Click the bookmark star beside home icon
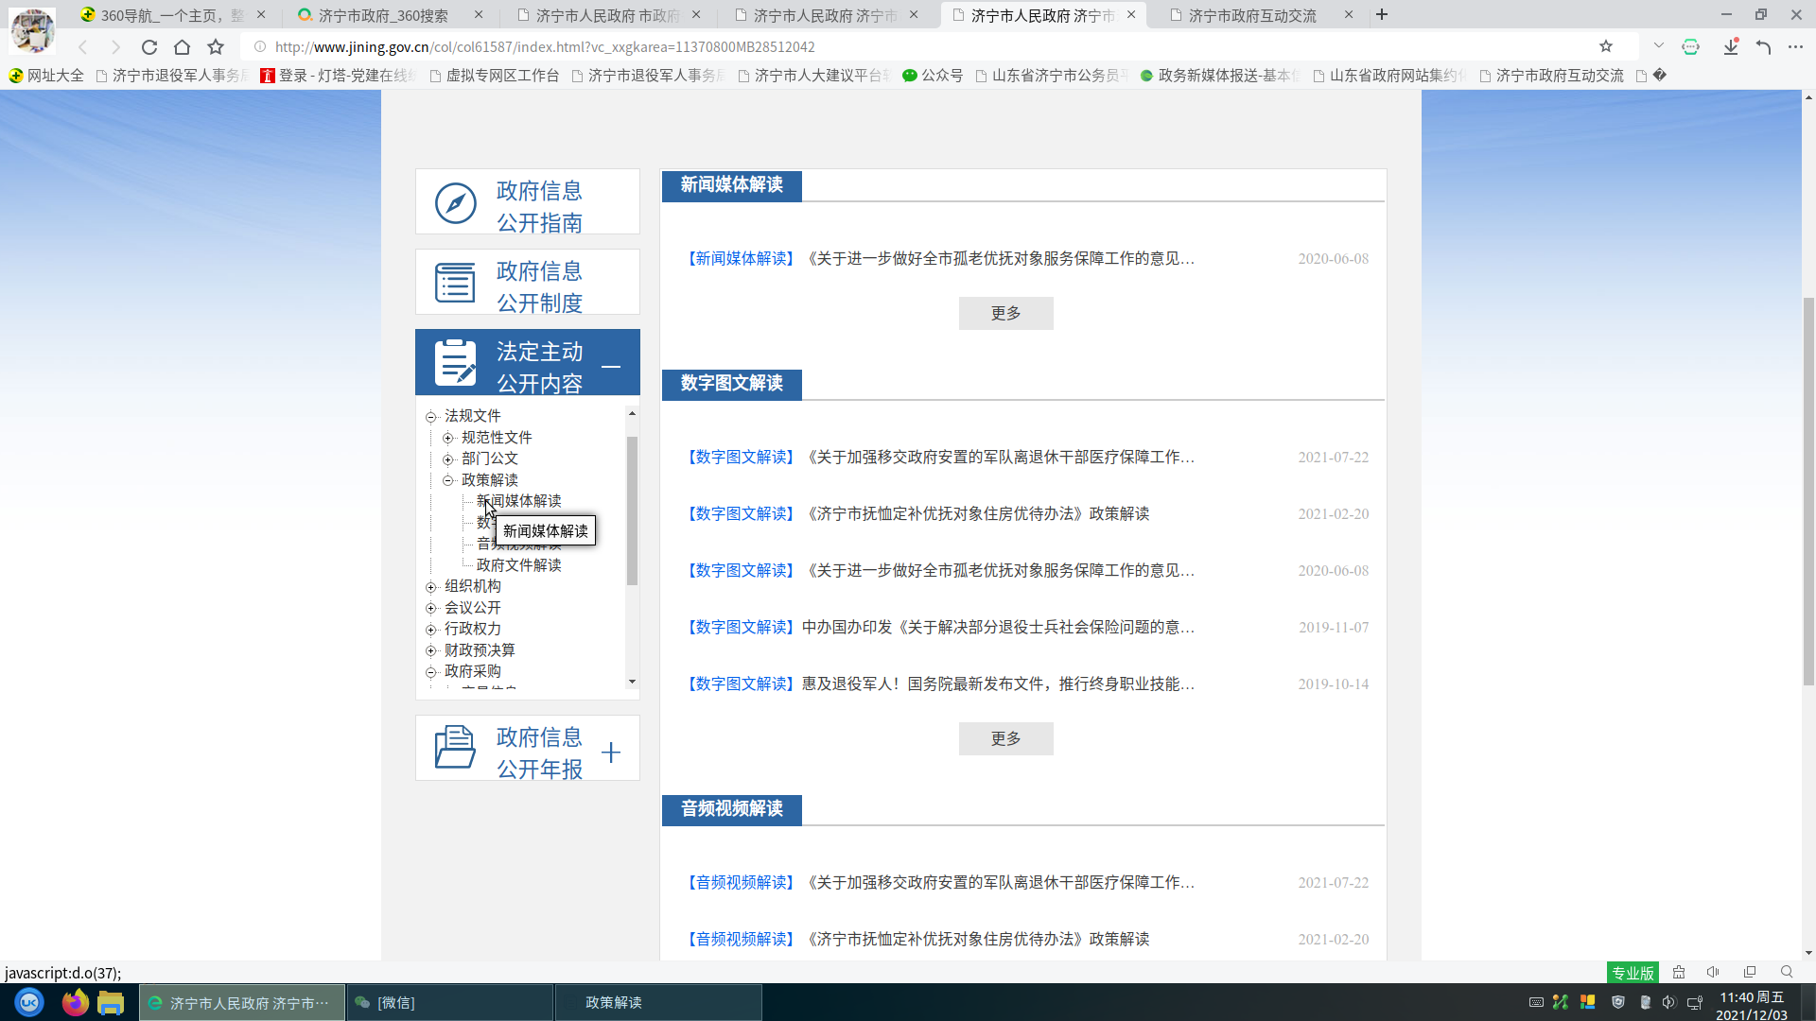 tap(216, 47)
